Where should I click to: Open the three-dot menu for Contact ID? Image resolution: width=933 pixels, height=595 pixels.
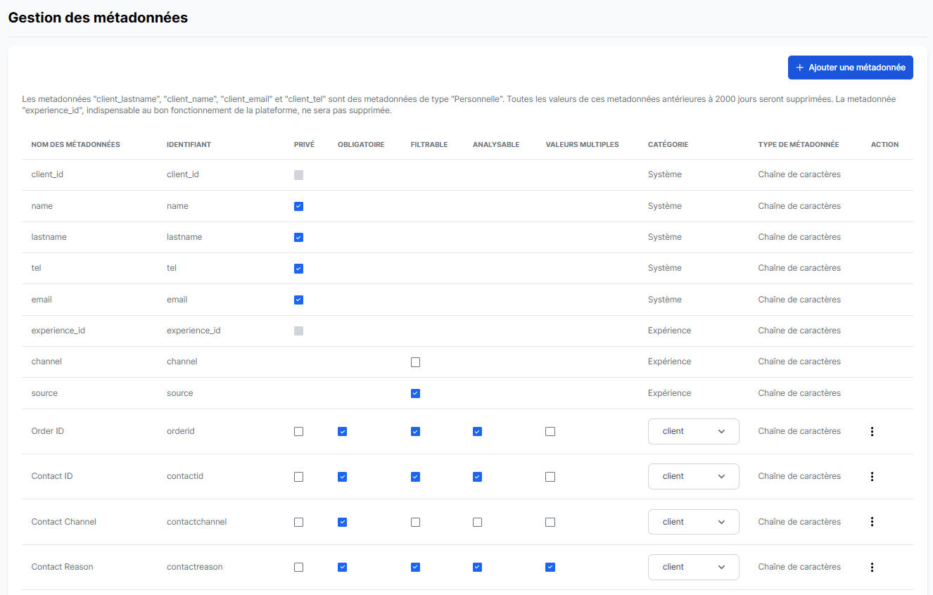(x=872, y=476)
